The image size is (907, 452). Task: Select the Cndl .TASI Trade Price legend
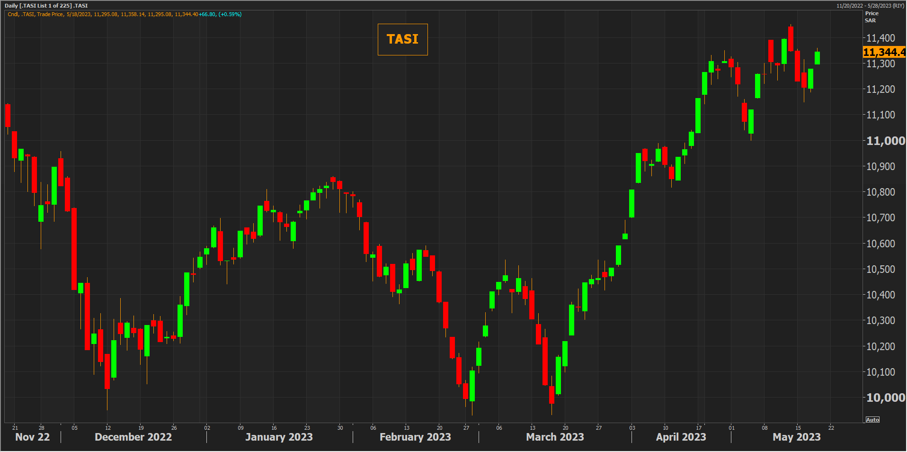124,14
